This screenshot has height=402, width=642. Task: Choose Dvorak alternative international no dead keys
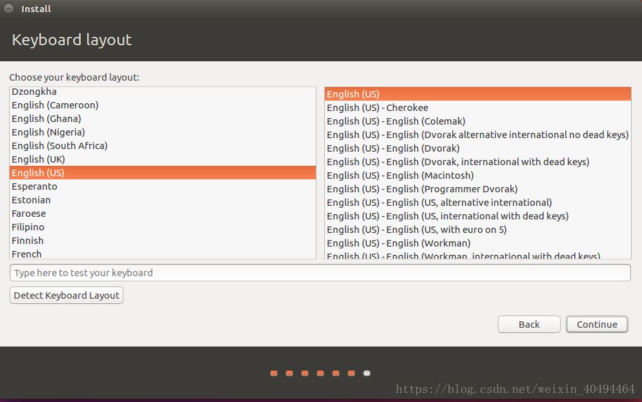478,135
